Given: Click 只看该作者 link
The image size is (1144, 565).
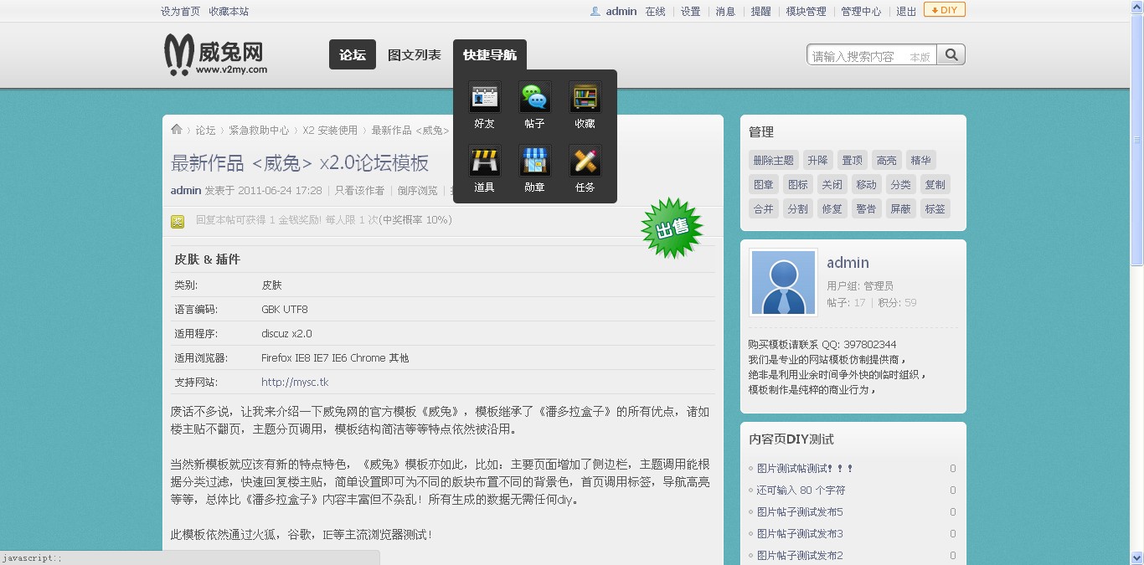Looking at the screenshot, I should point(360,191).
